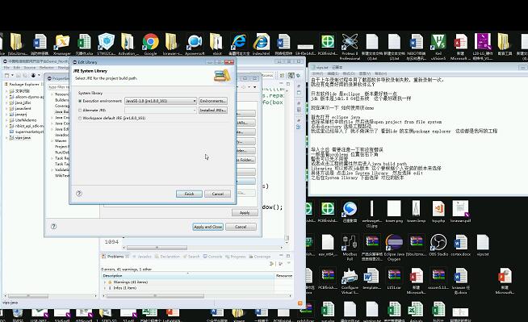This screenshot has width=528, height=322.
Task: Open the template Word document desktop icon
Action: tap(371, 278)
